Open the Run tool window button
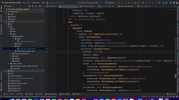 point(12,94)
